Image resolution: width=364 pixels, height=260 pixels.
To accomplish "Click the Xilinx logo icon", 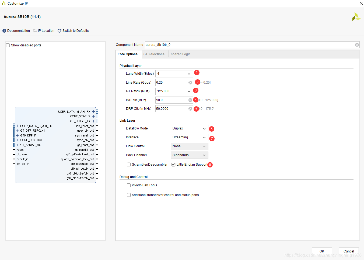I will pyautogui.click(x=356, y=17).
